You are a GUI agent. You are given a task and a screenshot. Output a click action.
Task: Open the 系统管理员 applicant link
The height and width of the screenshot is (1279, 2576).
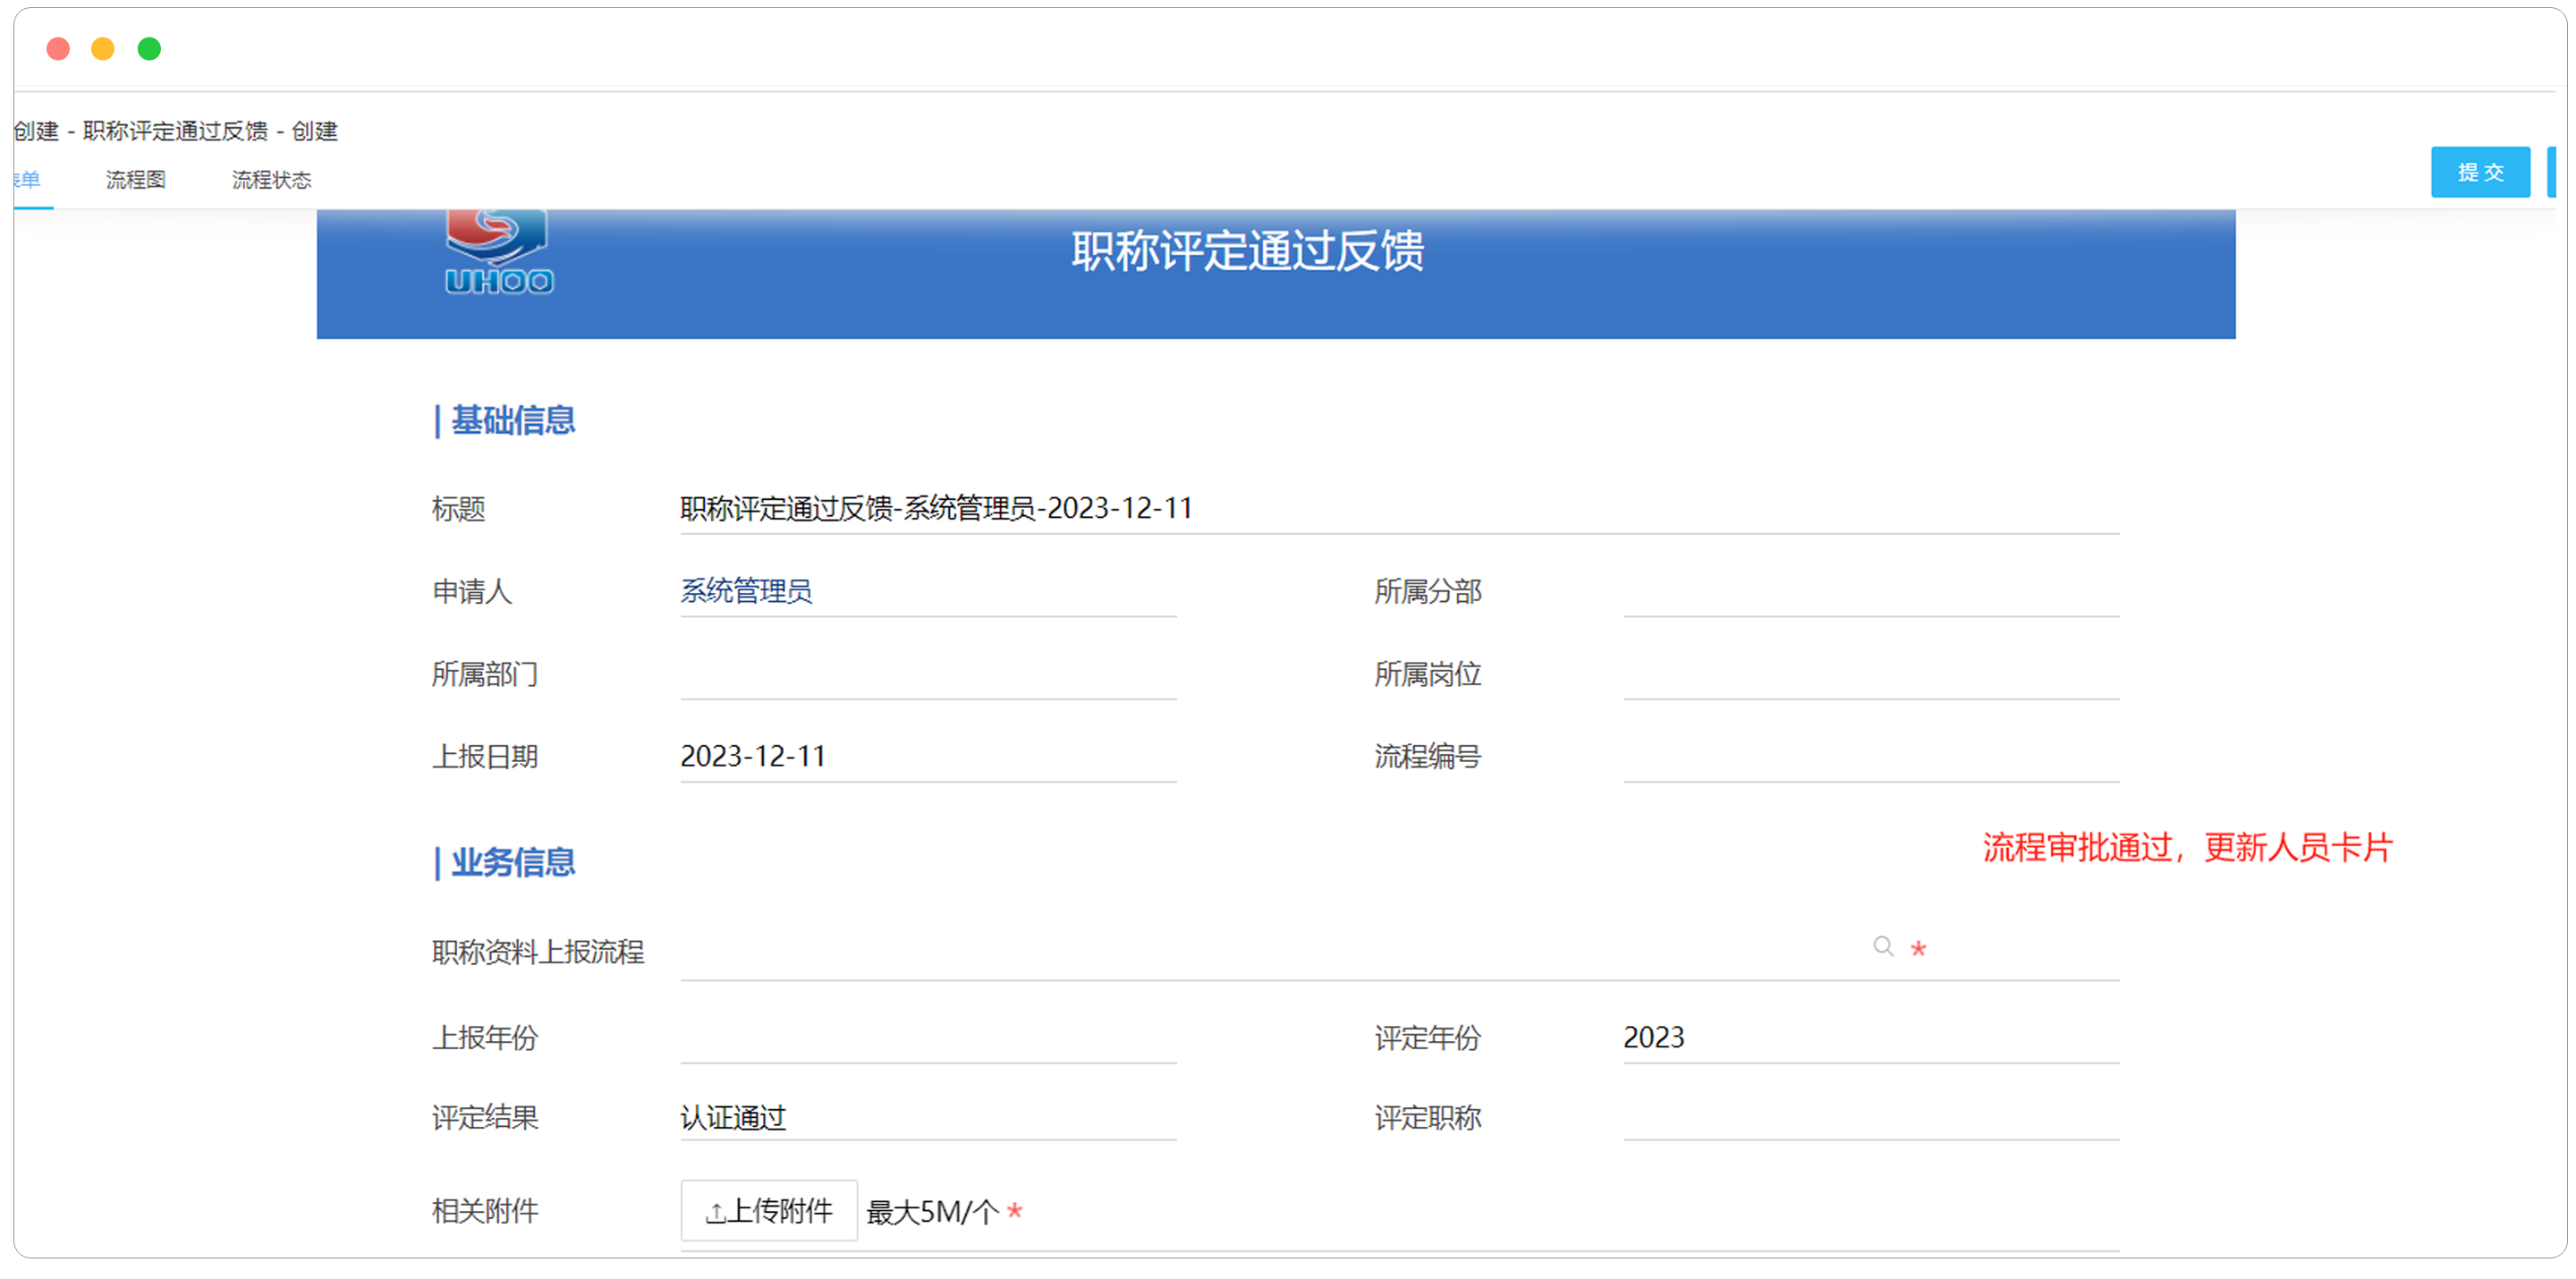[746, 591]
